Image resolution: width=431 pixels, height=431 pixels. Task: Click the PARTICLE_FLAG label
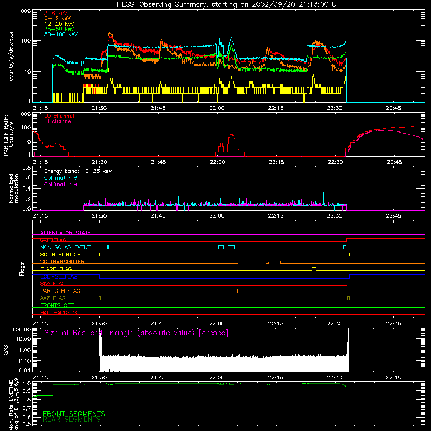(x=60, y=291)
